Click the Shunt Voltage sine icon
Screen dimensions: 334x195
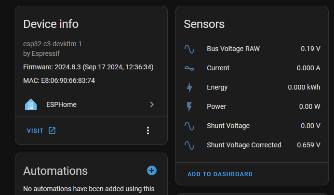pos(189,126)
